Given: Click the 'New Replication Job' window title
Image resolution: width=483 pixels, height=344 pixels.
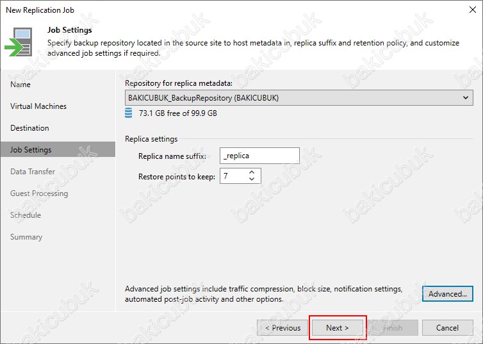Looking at the screenshot, I should (x=40, y=10).
